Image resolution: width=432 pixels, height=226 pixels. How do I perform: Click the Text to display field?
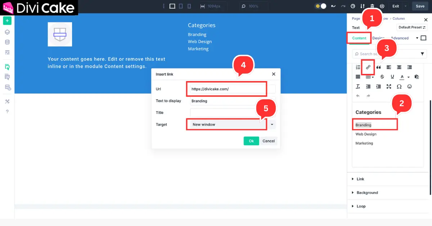233,101
